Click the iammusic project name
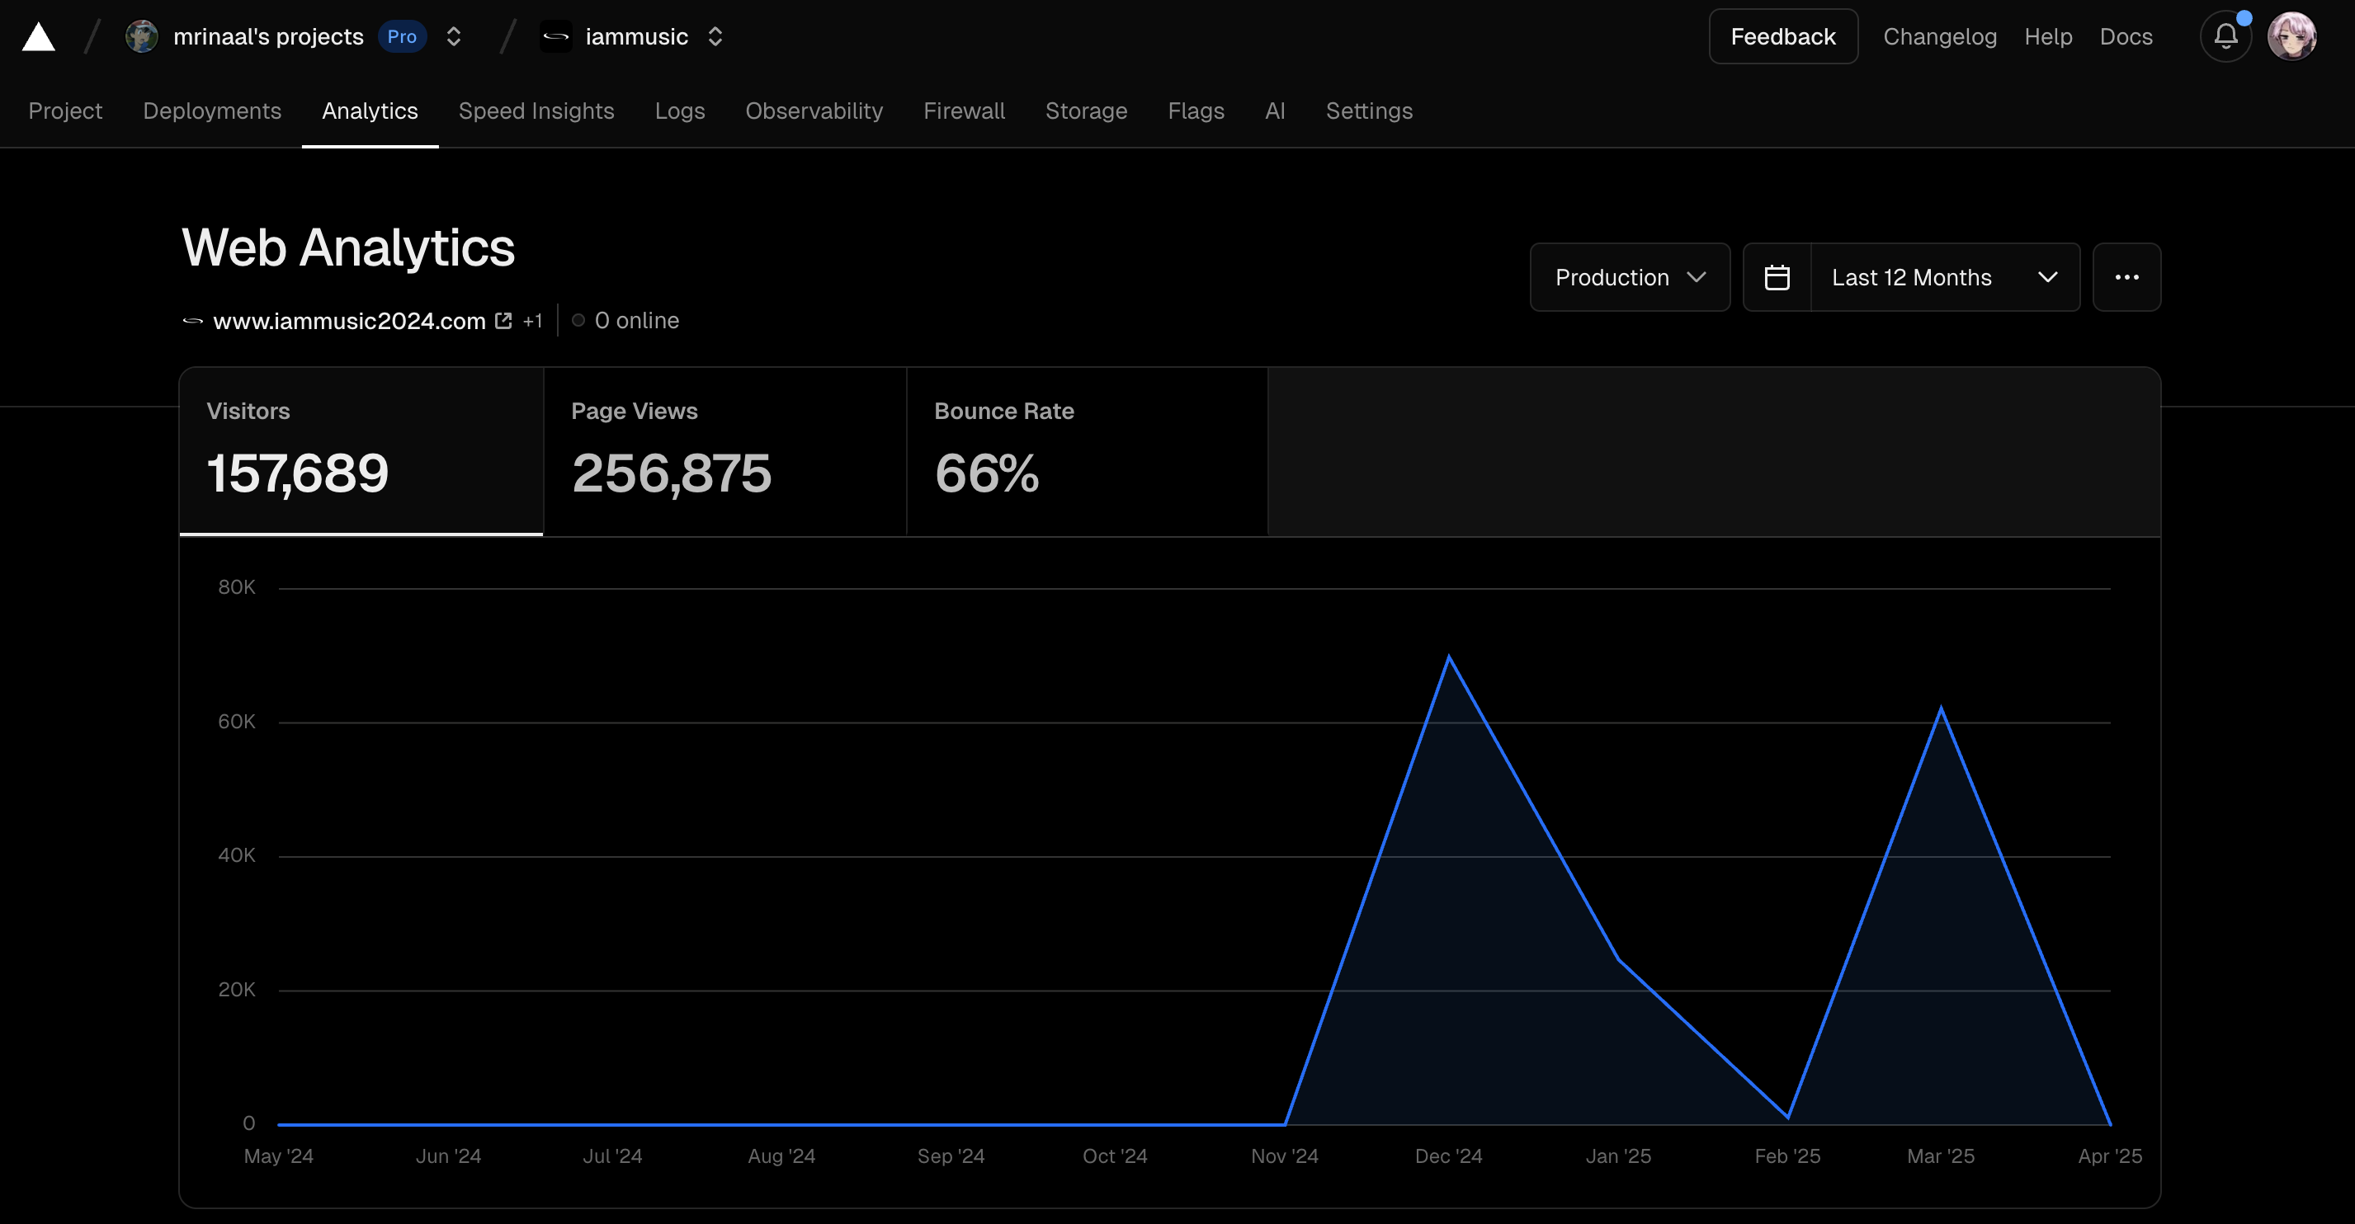This screenshot has width=2355, height=1224. [636, 36]
